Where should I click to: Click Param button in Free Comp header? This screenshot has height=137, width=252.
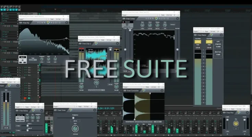pyautogui.click(x=163, y=15)
